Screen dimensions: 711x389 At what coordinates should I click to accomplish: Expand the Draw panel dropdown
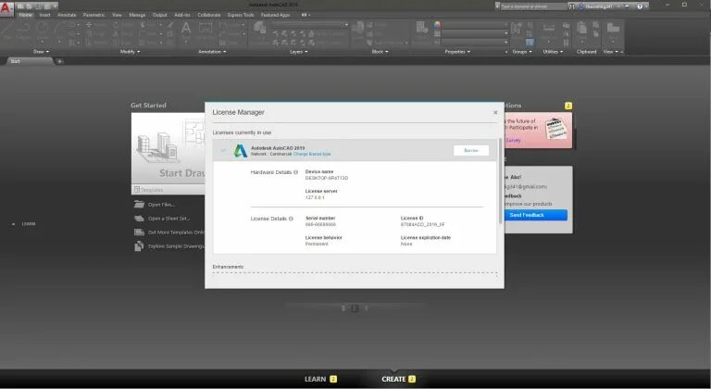pyautogui.click(x=42, y=52)
